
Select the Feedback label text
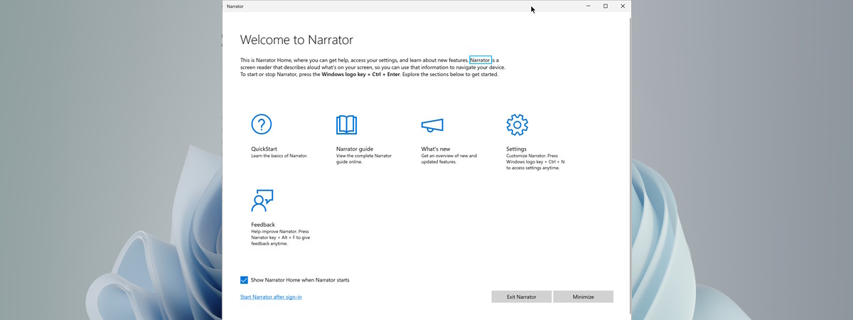263,225
